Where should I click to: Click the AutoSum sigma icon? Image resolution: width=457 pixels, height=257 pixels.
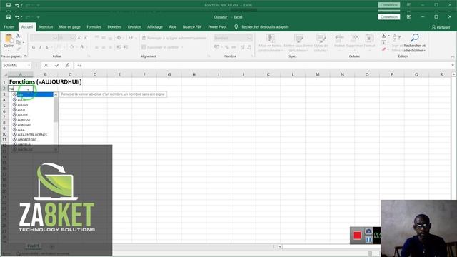[384, 36]
